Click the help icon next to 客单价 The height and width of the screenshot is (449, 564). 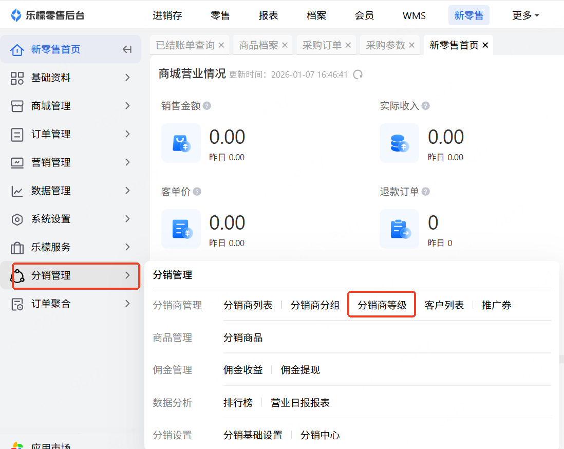(x=197, y=192)
